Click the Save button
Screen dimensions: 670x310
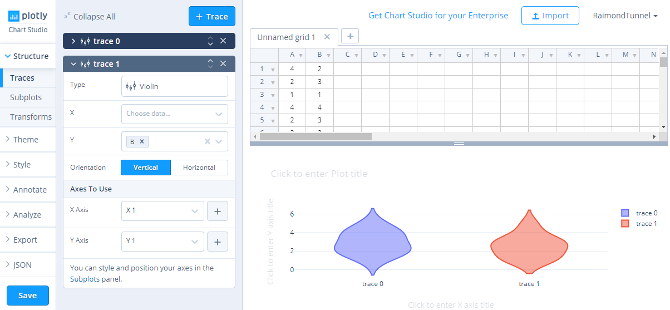tap(28, 296)
